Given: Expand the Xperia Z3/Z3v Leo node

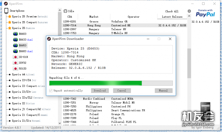Looking at the screenshot, I should click(x=10, y=92).
